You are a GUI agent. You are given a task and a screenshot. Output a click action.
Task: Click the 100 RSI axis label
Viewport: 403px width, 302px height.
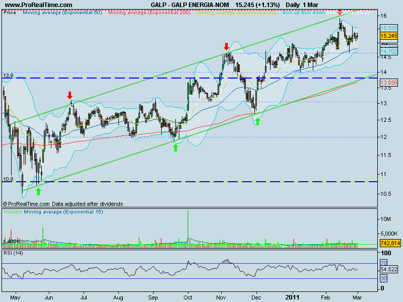(x=385, y=253)
